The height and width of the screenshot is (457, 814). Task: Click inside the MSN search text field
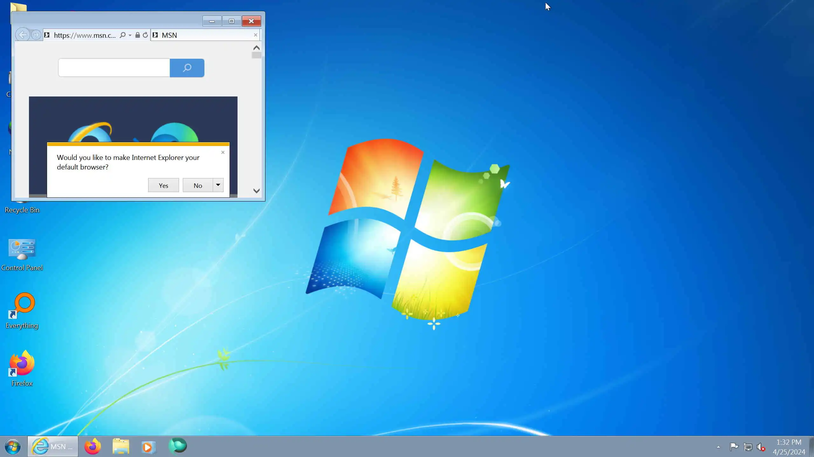coord(114,68)
